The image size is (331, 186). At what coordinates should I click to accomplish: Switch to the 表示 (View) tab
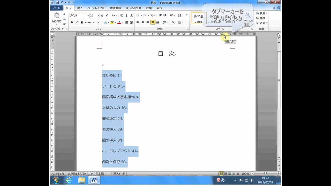[159, 8]
